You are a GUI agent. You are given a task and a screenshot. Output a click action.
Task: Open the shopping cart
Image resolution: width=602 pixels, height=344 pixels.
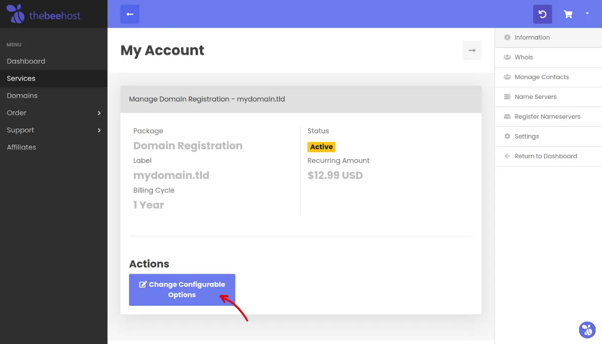tap(568, 14)
